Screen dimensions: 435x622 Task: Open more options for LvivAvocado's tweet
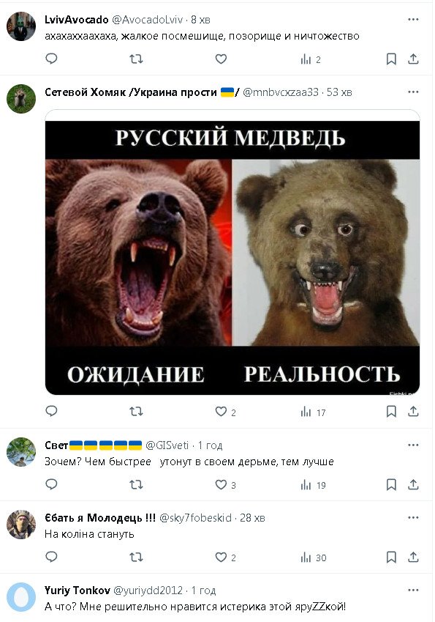coord(413,20)
